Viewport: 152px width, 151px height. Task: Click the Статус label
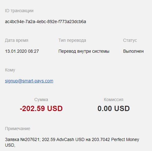tap(130, 40)
